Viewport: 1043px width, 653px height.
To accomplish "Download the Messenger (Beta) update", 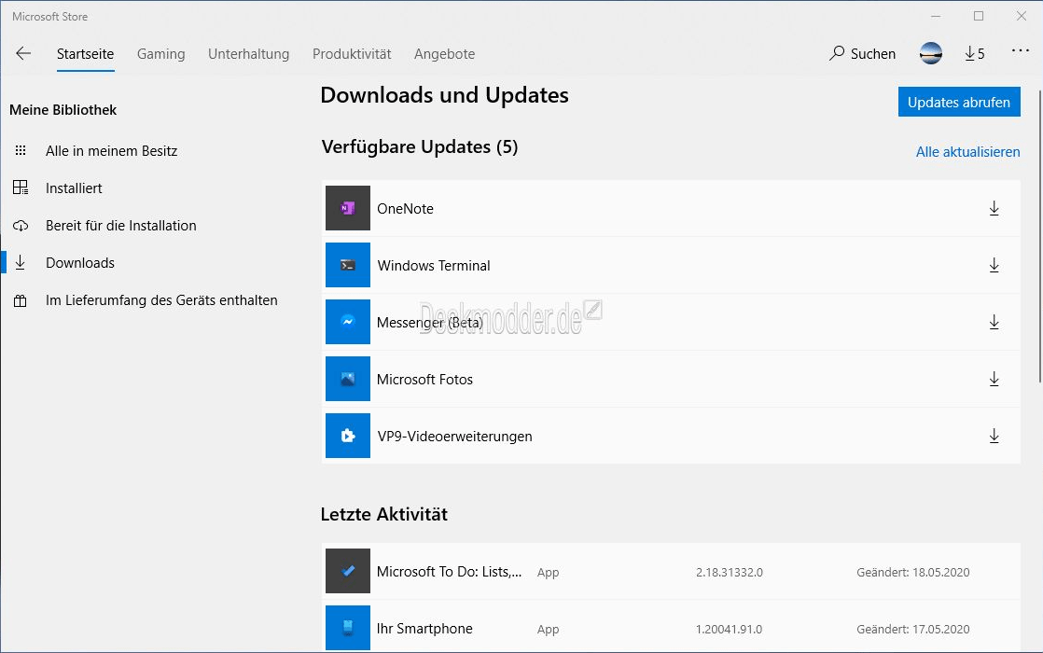I will [x=994, y=322].
